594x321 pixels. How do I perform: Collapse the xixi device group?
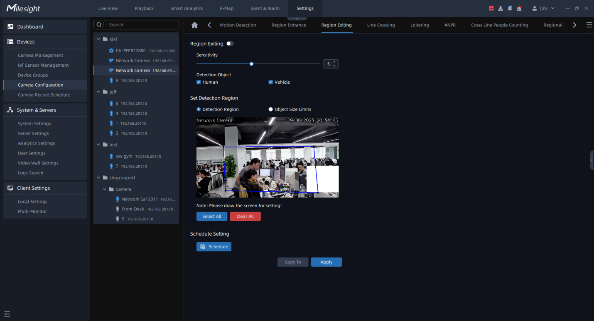(x=98, y=39)
